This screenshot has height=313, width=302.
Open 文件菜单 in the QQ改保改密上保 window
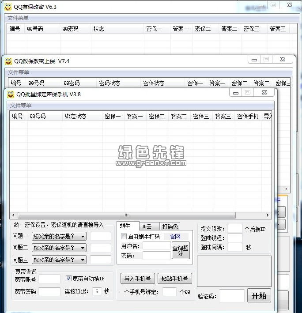tap(19, 72)
